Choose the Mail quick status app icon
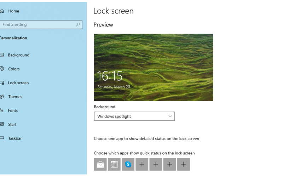The height and width of the screenshot is (177, 283). pyautogui.click(x=100, y=164)
